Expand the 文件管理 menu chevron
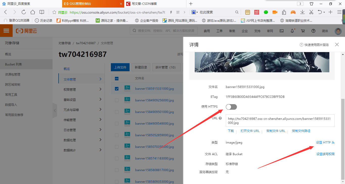 coord(100,79)
